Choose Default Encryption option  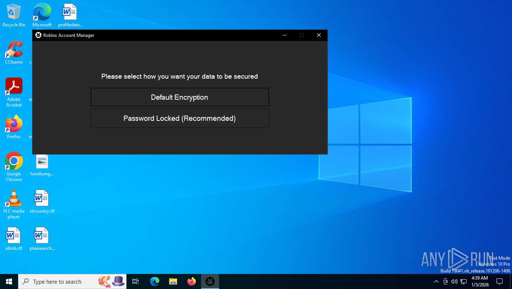pyautogui.click(x=180, y=97)
